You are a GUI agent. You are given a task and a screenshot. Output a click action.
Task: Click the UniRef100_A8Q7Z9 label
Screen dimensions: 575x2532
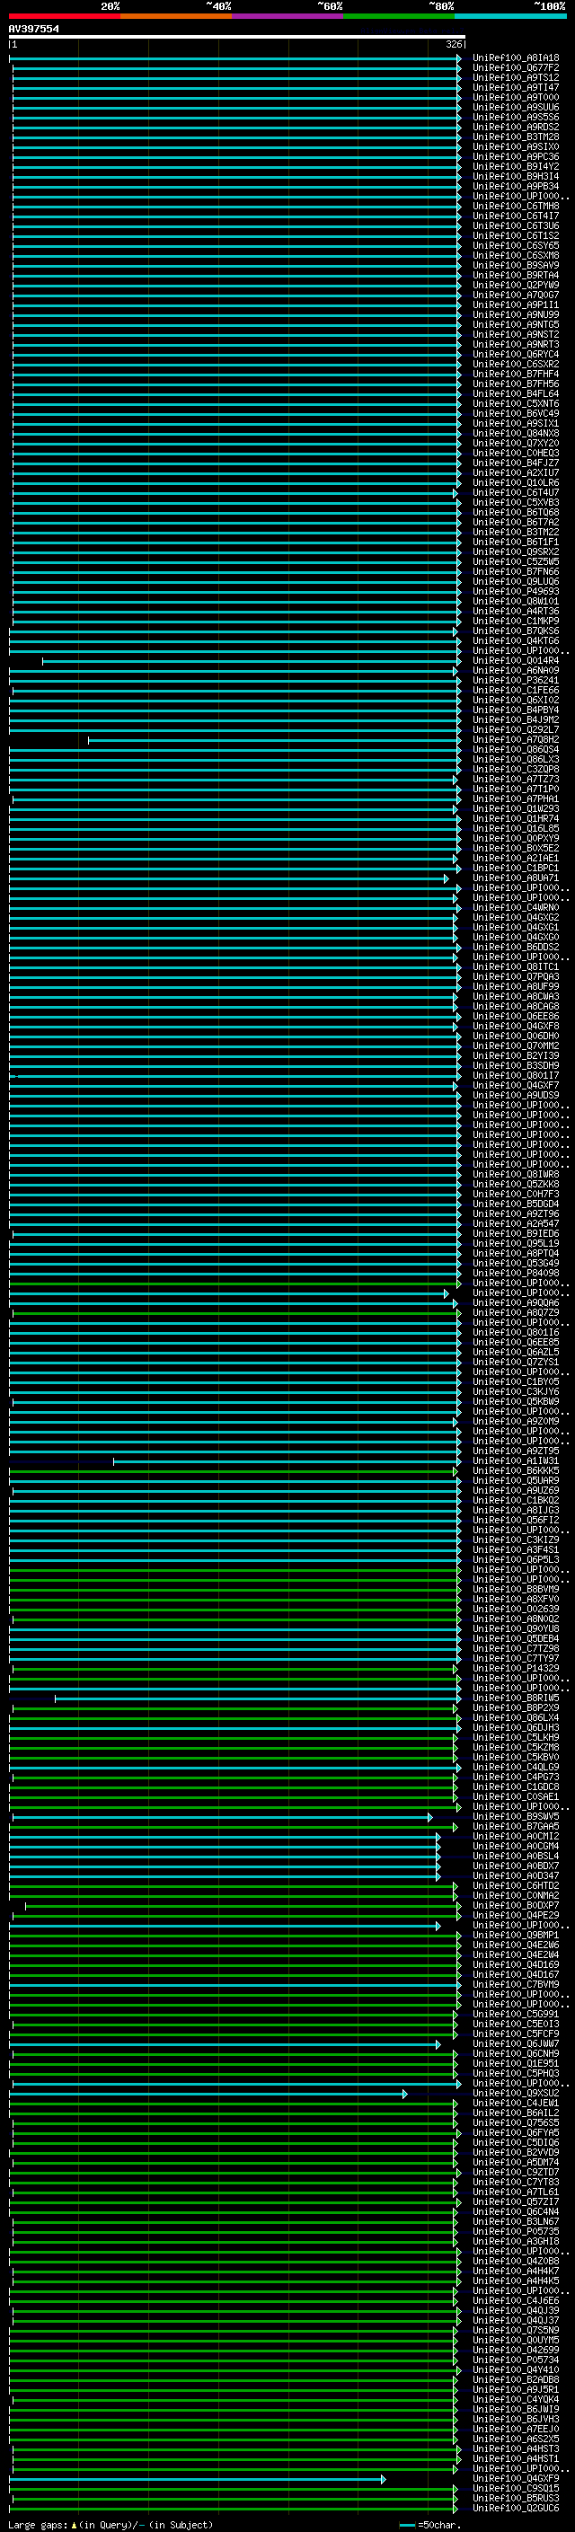point(516,1313)
